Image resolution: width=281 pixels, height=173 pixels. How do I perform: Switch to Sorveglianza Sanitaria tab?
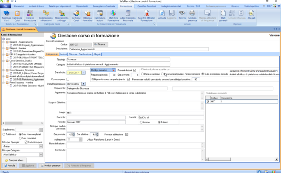[x=104, y=6]
